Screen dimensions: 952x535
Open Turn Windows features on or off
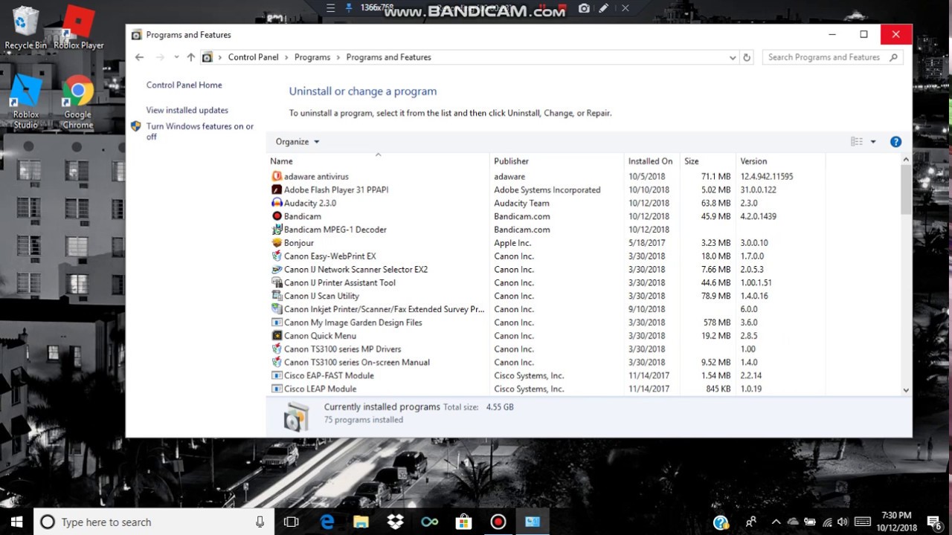[199, 132]
